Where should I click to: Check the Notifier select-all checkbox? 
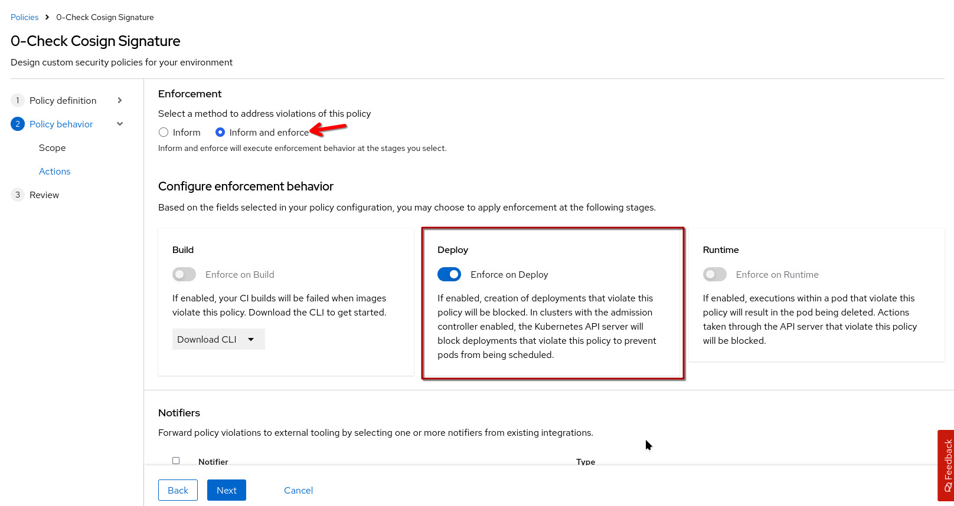tap(176, 461)
